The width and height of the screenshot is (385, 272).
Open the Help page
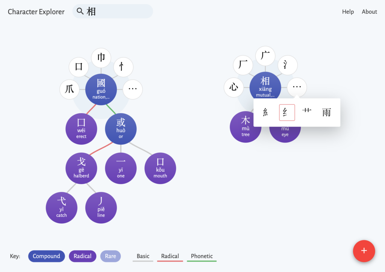pos(348,12)
